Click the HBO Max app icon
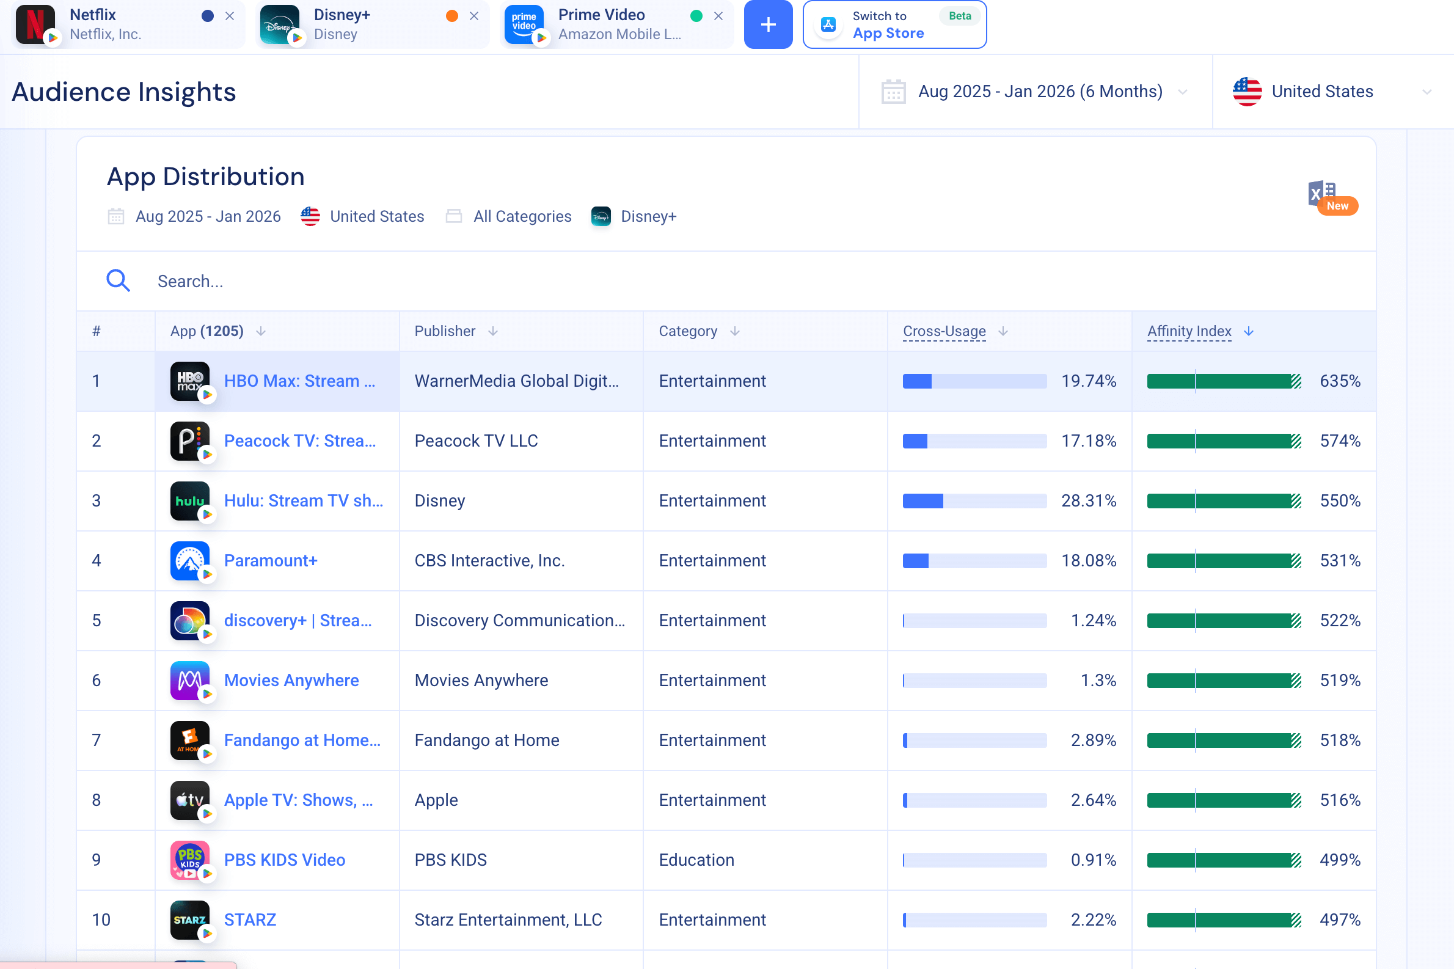 (190, 381)
